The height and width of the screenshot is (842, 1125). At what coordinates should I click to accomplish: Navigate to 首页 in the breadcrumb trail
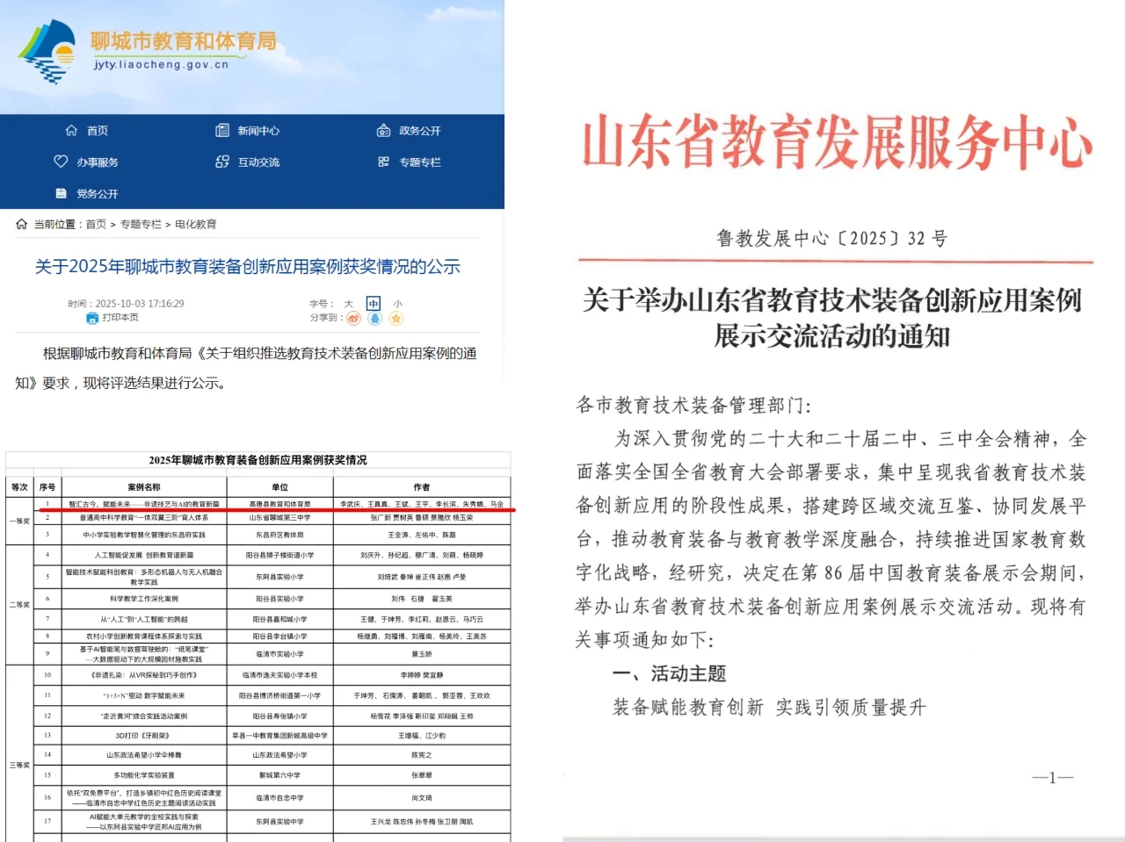pyautogui.click(x=97, y=224)
